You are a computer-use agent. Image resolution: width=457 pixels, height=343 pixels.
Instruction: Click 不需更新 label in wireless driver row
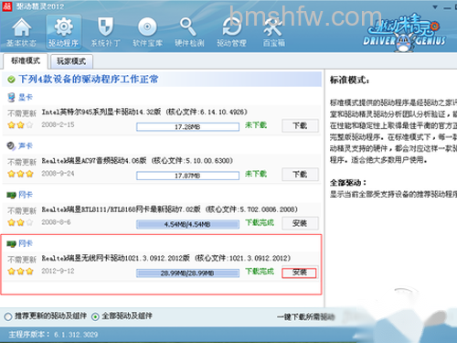pyautogui.click(x=22, y=260)
